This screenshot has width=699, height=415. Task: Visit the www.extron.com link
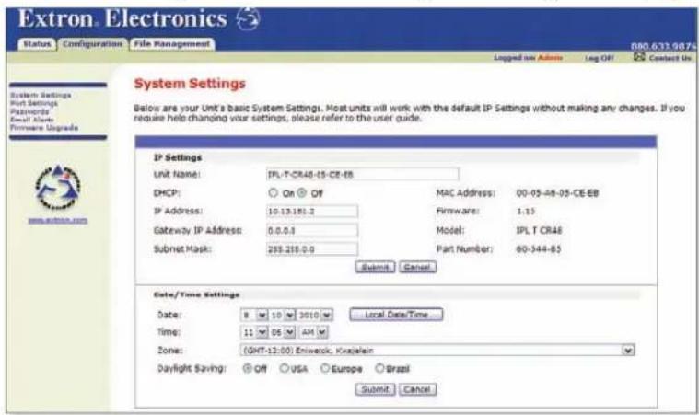point(58,221)
